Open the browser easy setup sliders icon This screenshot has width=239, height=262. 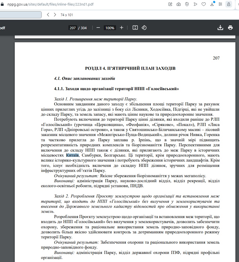[220, 4]
